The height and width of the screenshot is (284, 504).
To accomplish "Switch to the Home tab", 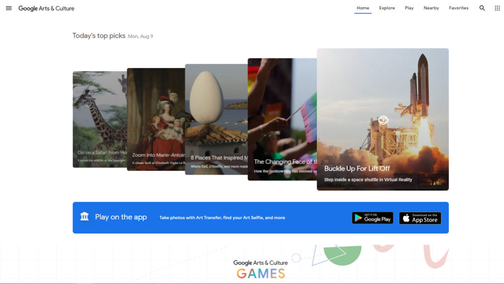I will 363,8.
